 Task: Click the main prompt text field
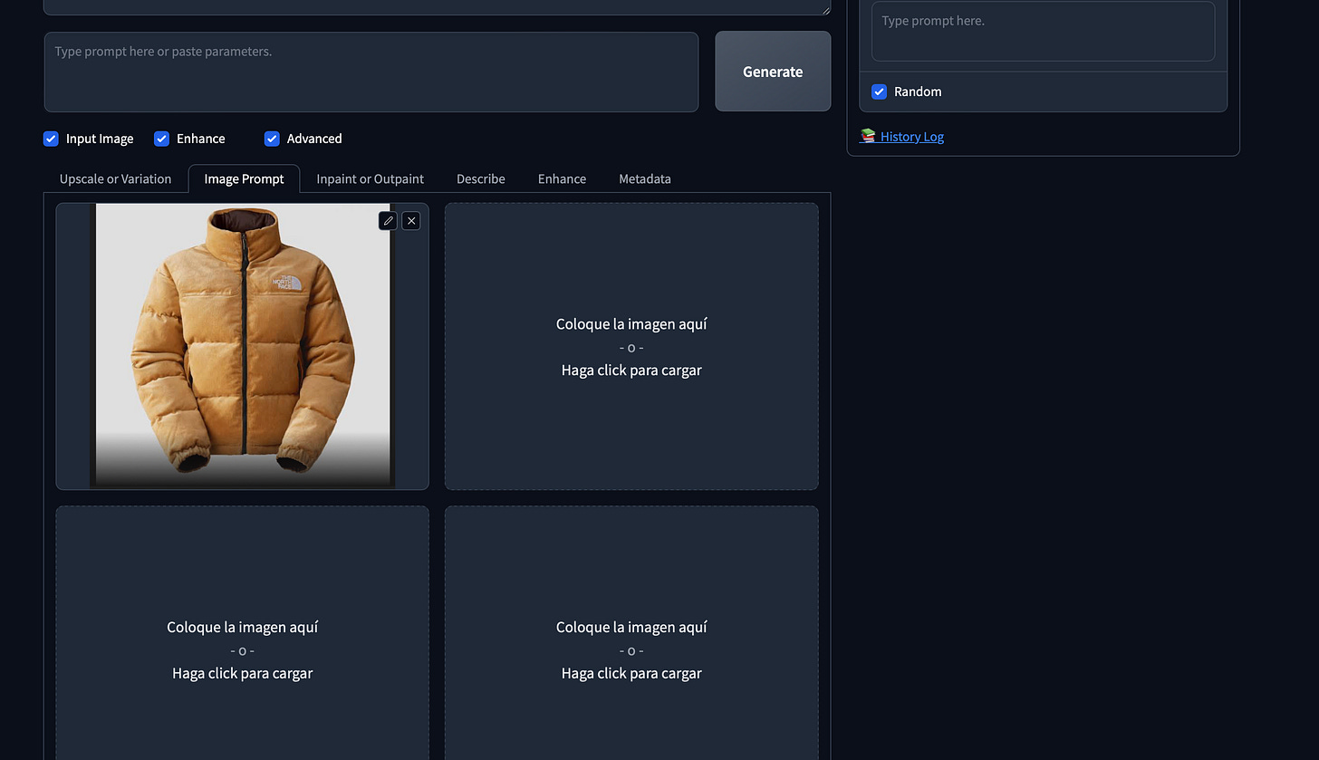(x=371, y=72)
